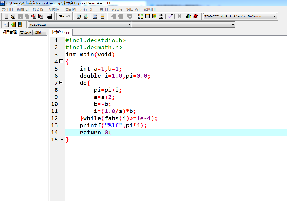Click the Toggle bookmark blue icon
This screenshot has width=287, height=201.
pos(20,24)
